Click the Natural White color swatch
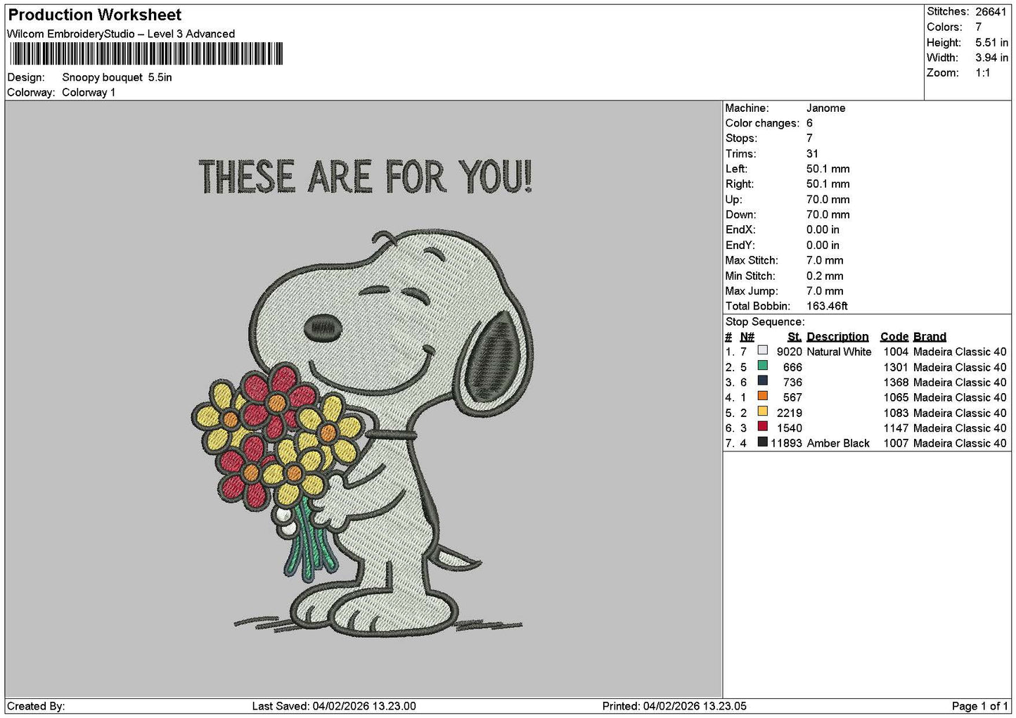Screen dimensions: 1016x718 (x=762, y=350)
